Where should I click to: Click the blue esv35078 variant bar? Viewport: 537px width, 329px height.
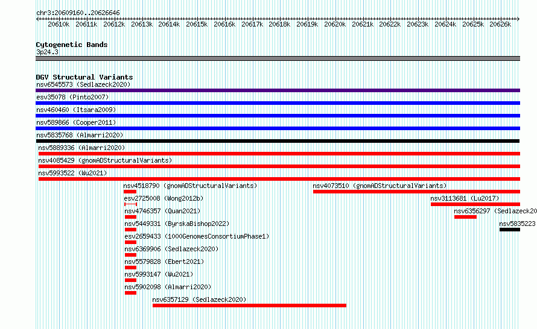click(x=278, y=103)
